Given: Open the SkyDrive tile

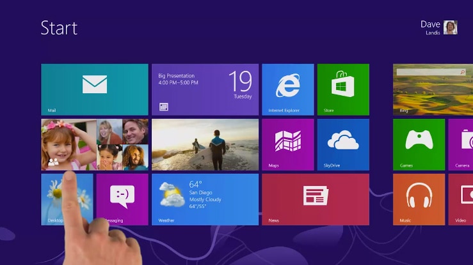Looking at the screenshot, I should (x=343, y=144).
